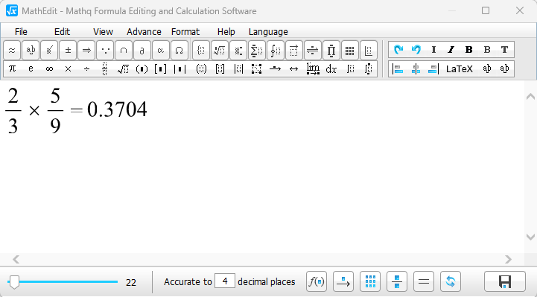The image size is (537, 297).
Task: Open the Language menu
Action: (x=268, y=32)
